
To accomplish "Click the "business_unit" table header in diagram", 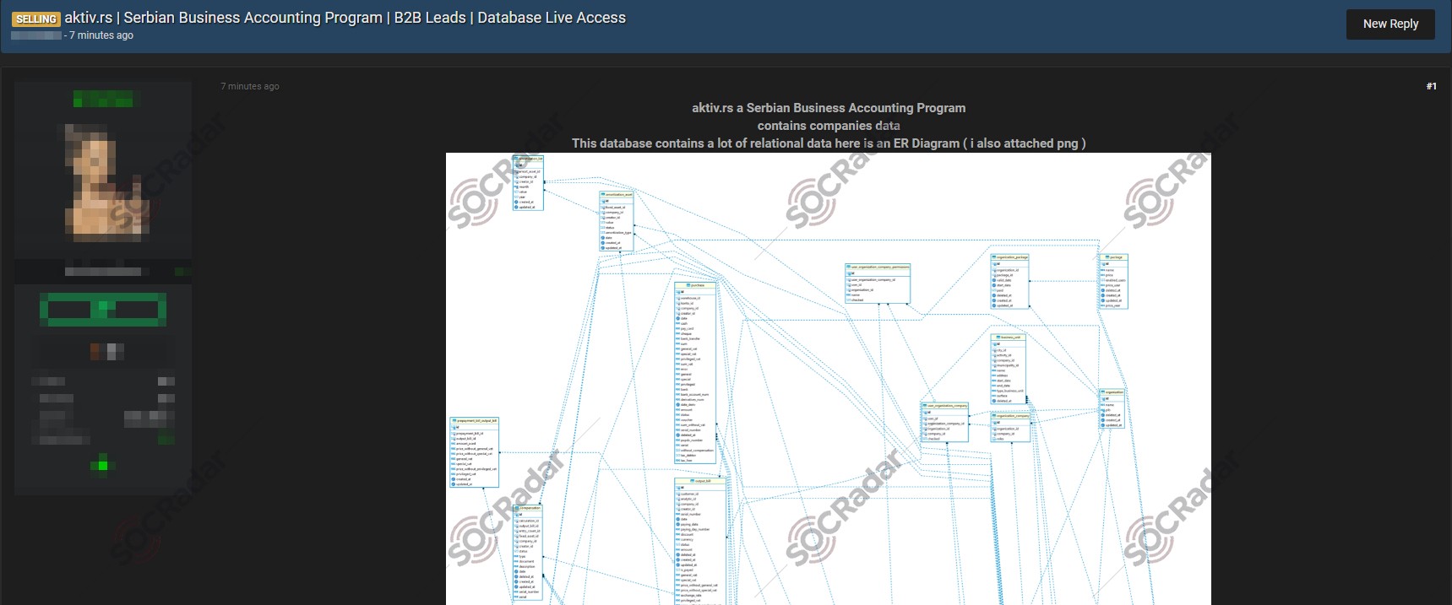I will point(1008,338).
